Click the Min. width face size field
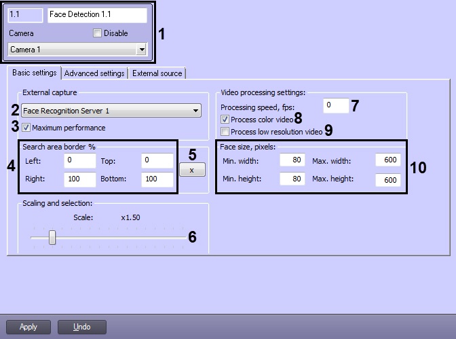 click(x=292, y=160)
